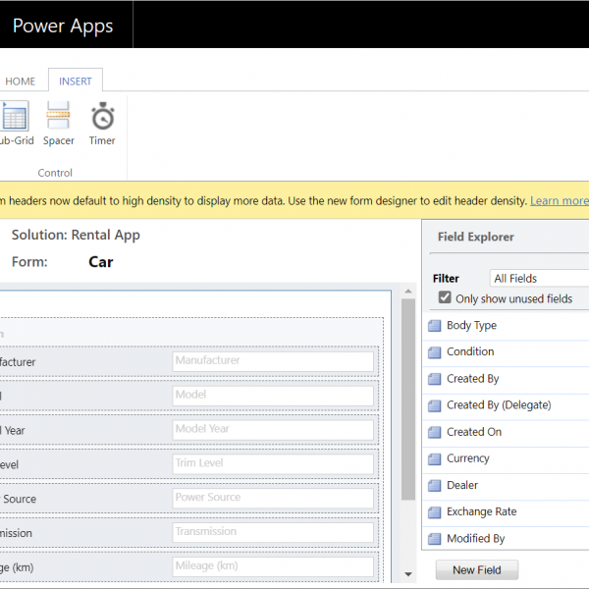Click the Exchange Rate field icon
This screenshot has width=589, height=589.
coord(435,512)
